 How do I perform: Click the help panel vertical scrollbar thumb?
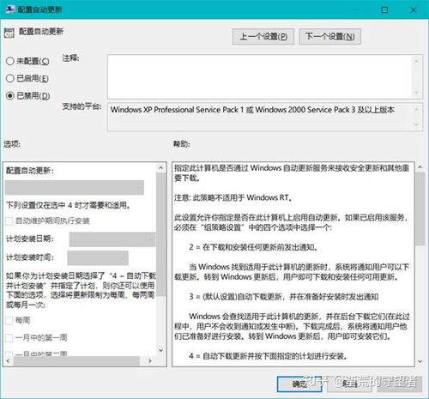pyautogui.click(x=420, y=209)
